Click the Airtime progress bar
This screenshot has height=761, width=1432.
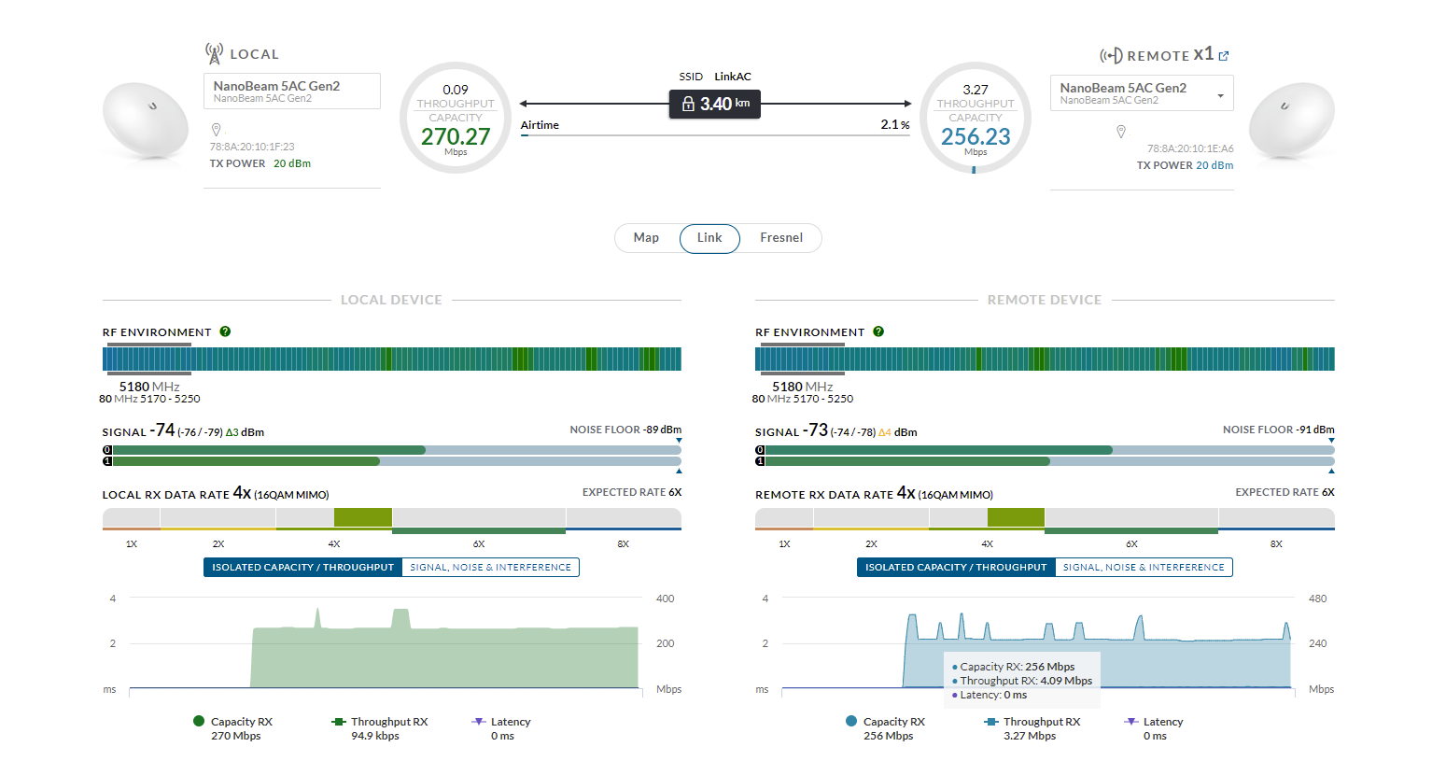click(715, 135)
